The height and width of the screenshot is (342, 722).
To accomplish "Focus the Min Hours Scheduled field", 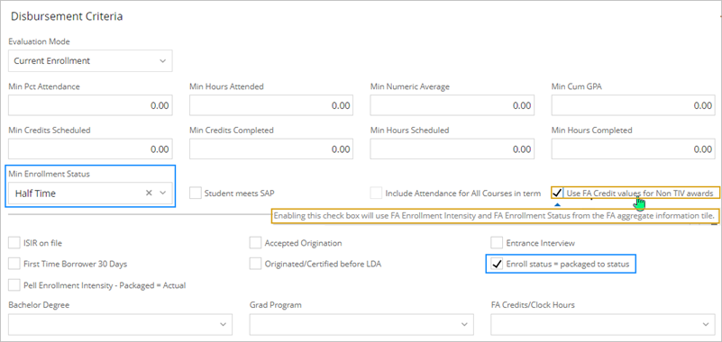I will (452, 148).
